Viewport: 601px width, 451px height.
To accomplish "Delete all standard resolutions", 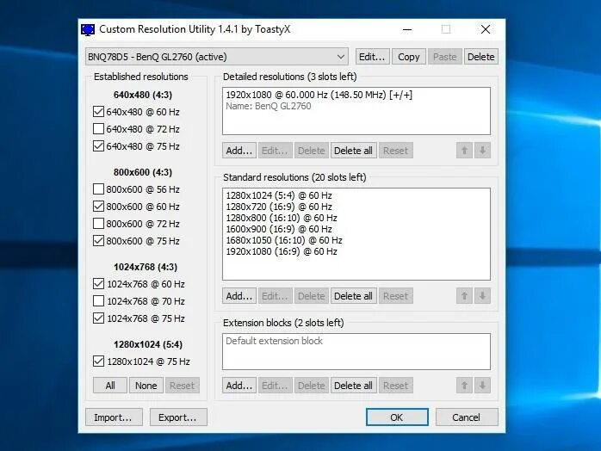I will tap(353, 296).
